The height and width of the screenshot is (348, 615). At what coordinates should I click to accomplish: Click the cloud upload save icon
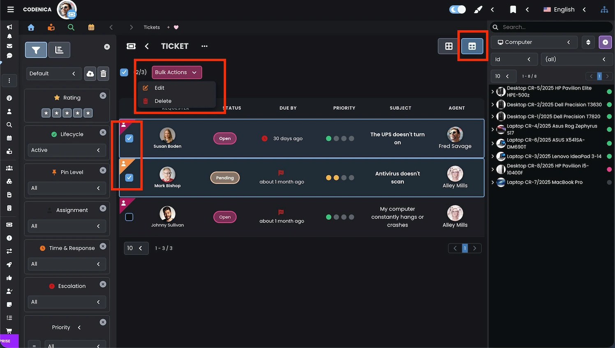pyautogui.click(x=90, y=73)
